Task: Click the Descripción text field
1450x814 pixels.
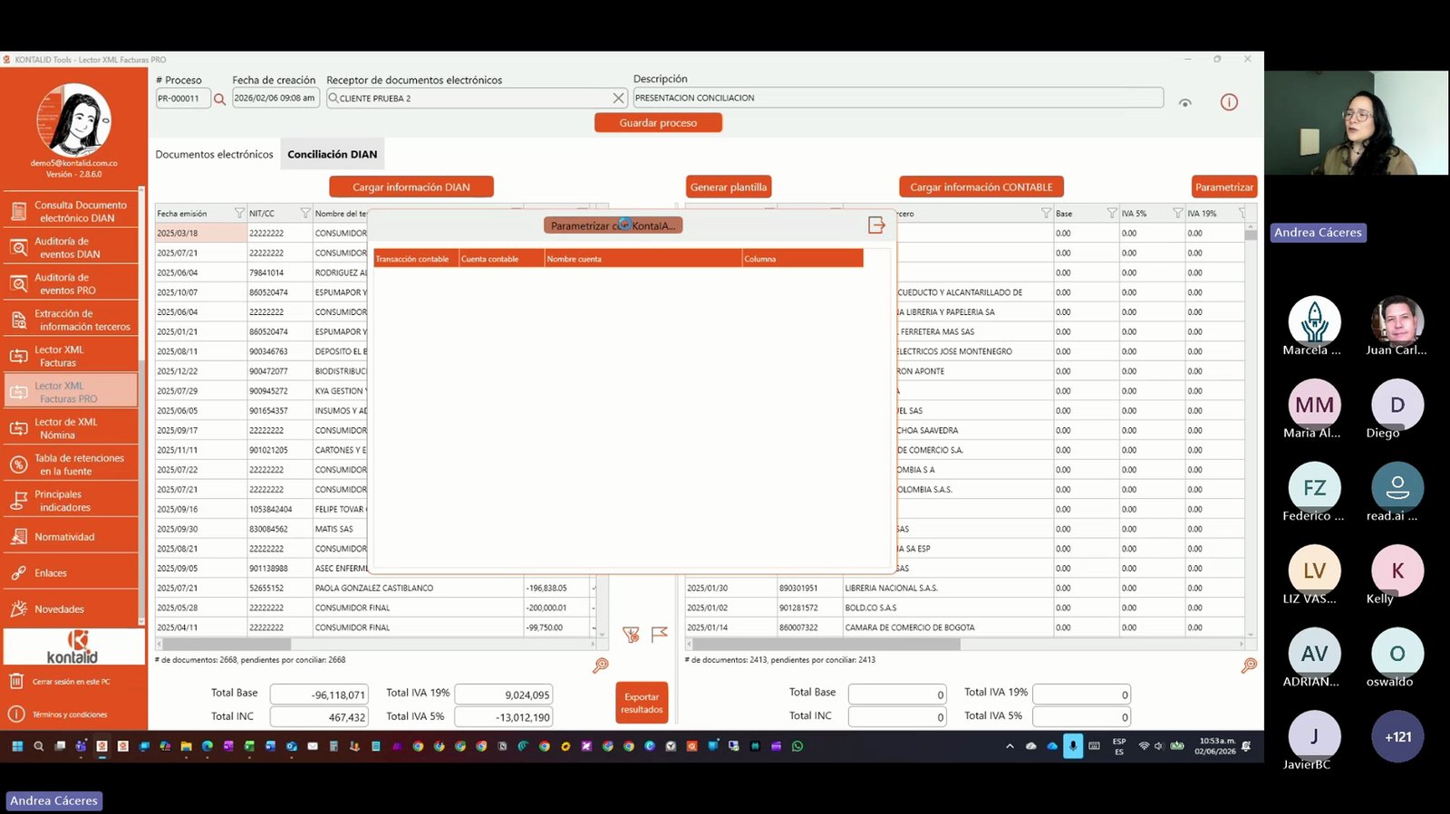Action: point(898,98)
